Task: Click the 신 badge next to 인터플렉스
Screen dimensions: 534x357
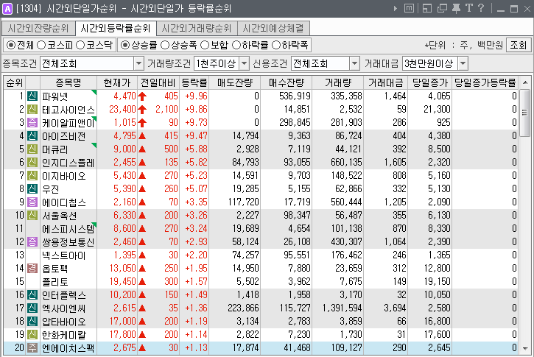Action: [x=32, y=295]
